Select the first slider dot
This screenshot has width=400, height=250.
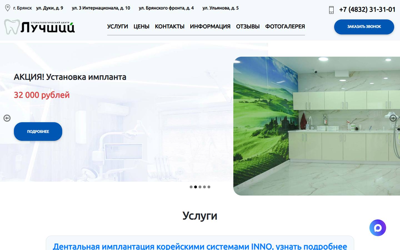coord(191,187)
